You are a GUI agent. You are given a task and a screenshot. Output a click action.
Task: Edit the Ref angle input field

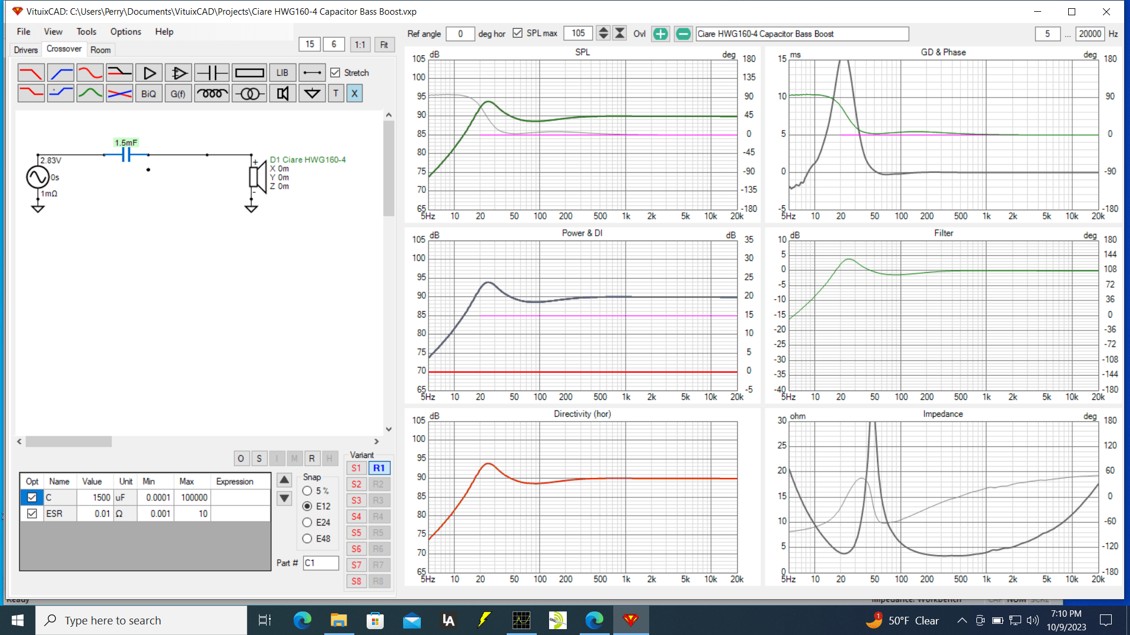coord(460,34)
